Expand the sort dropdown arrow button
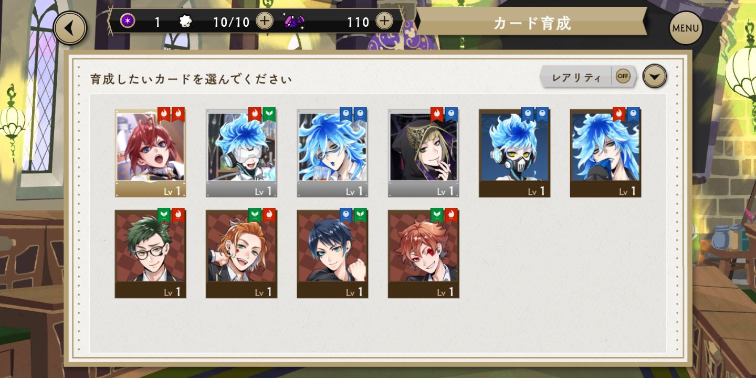This screenshot has width=756, height=378. click(655, 77)
